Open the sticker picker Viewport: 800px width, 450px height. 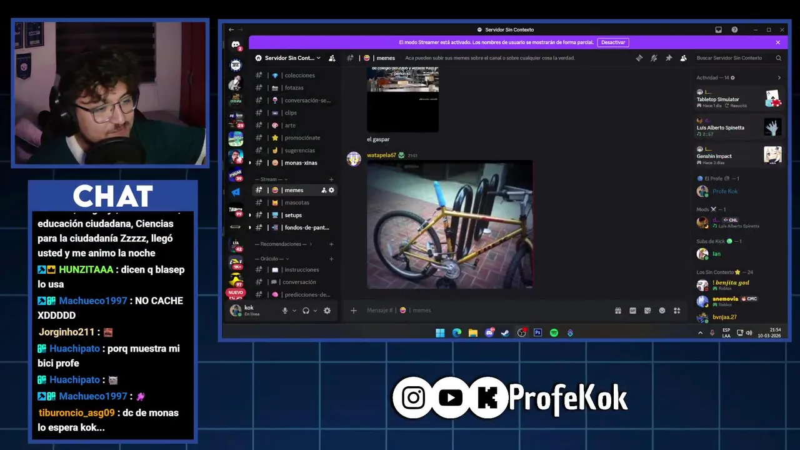click(x=647, y=311)
